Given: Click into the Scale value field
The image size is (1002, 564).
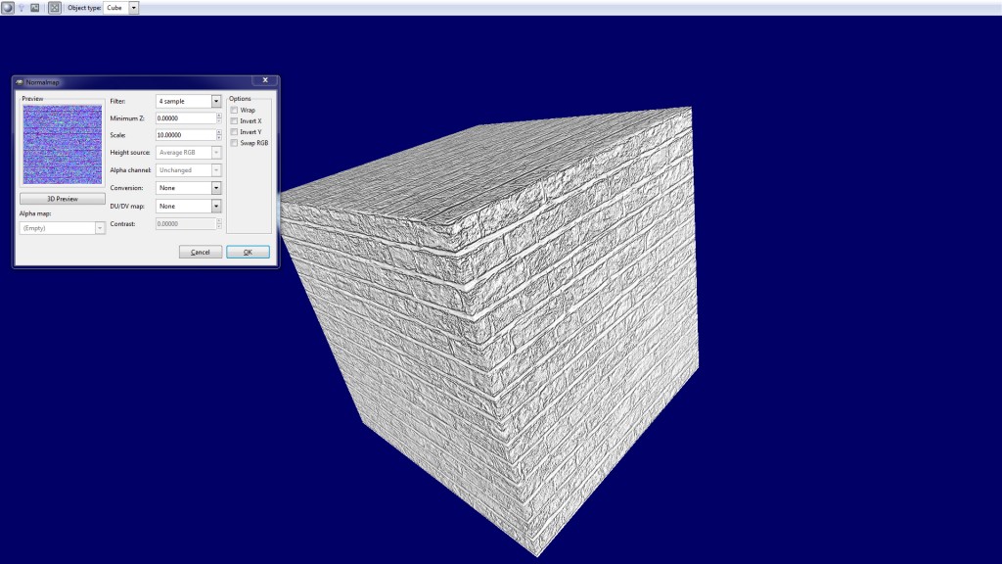Looking at the screenshot, I should click(186, 135).
